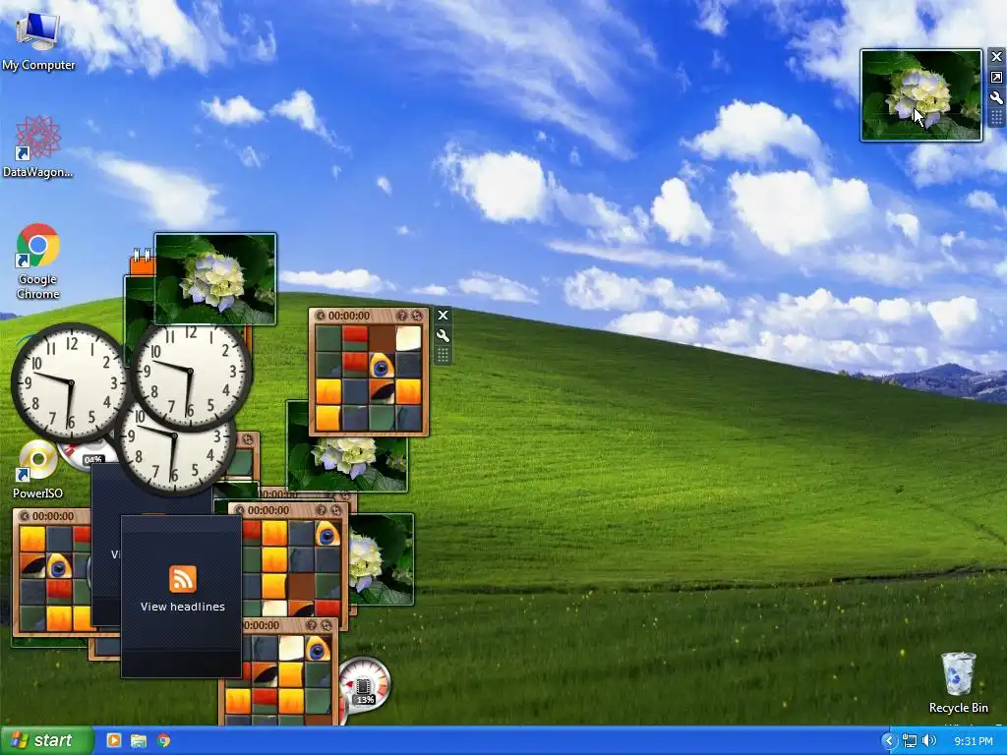
Task: Click the network connection tray icon
Action: [x=910, y=741]
